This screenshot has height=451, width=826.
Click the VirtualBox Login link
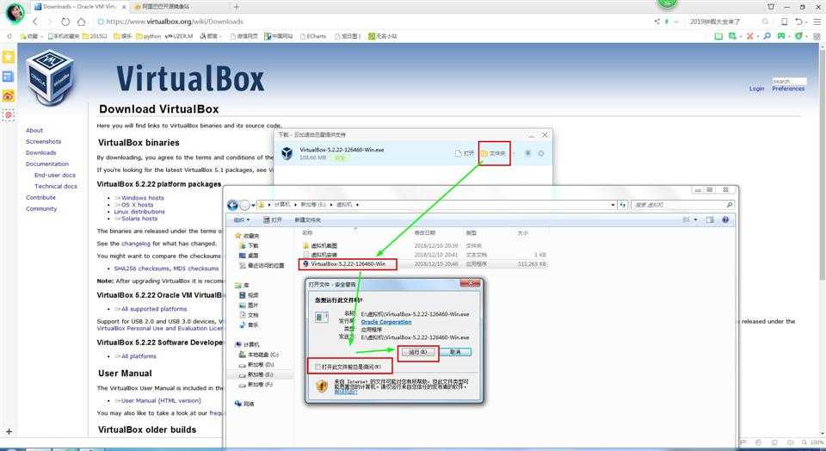coord(756,89)
